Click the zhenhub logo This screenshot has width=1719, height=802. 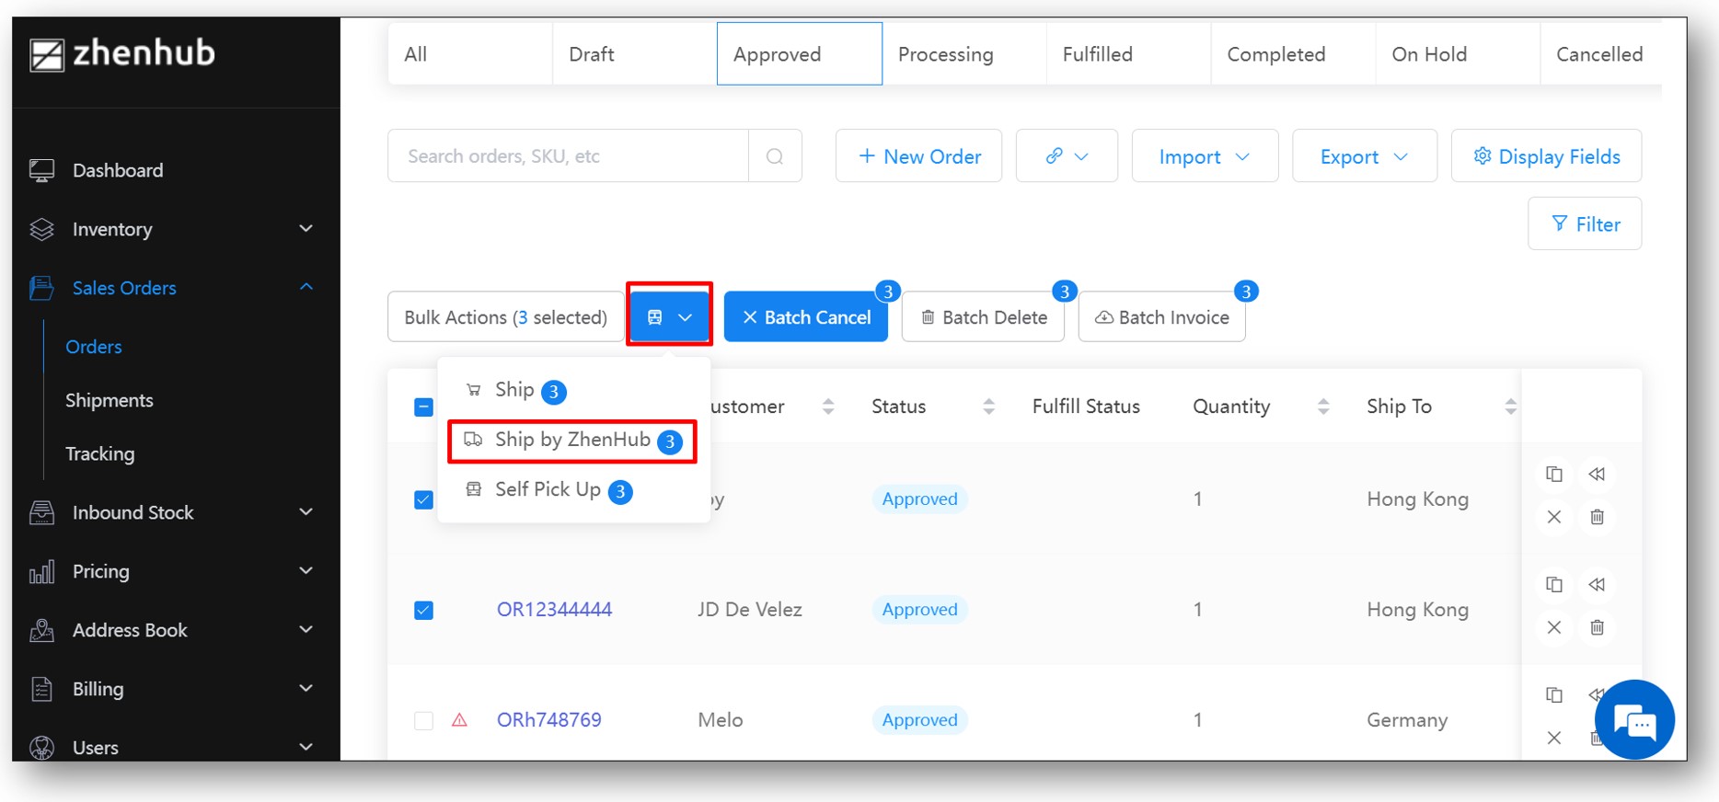tap(122, 54)
